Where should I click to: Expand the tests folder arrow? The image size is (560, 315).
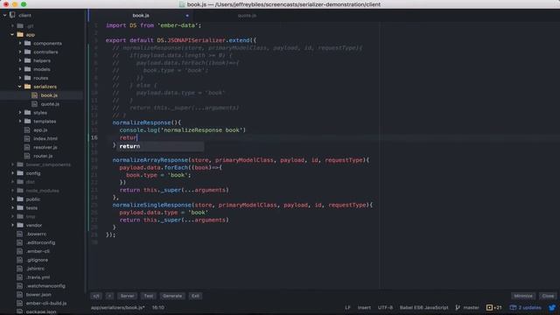pos(12,208)
